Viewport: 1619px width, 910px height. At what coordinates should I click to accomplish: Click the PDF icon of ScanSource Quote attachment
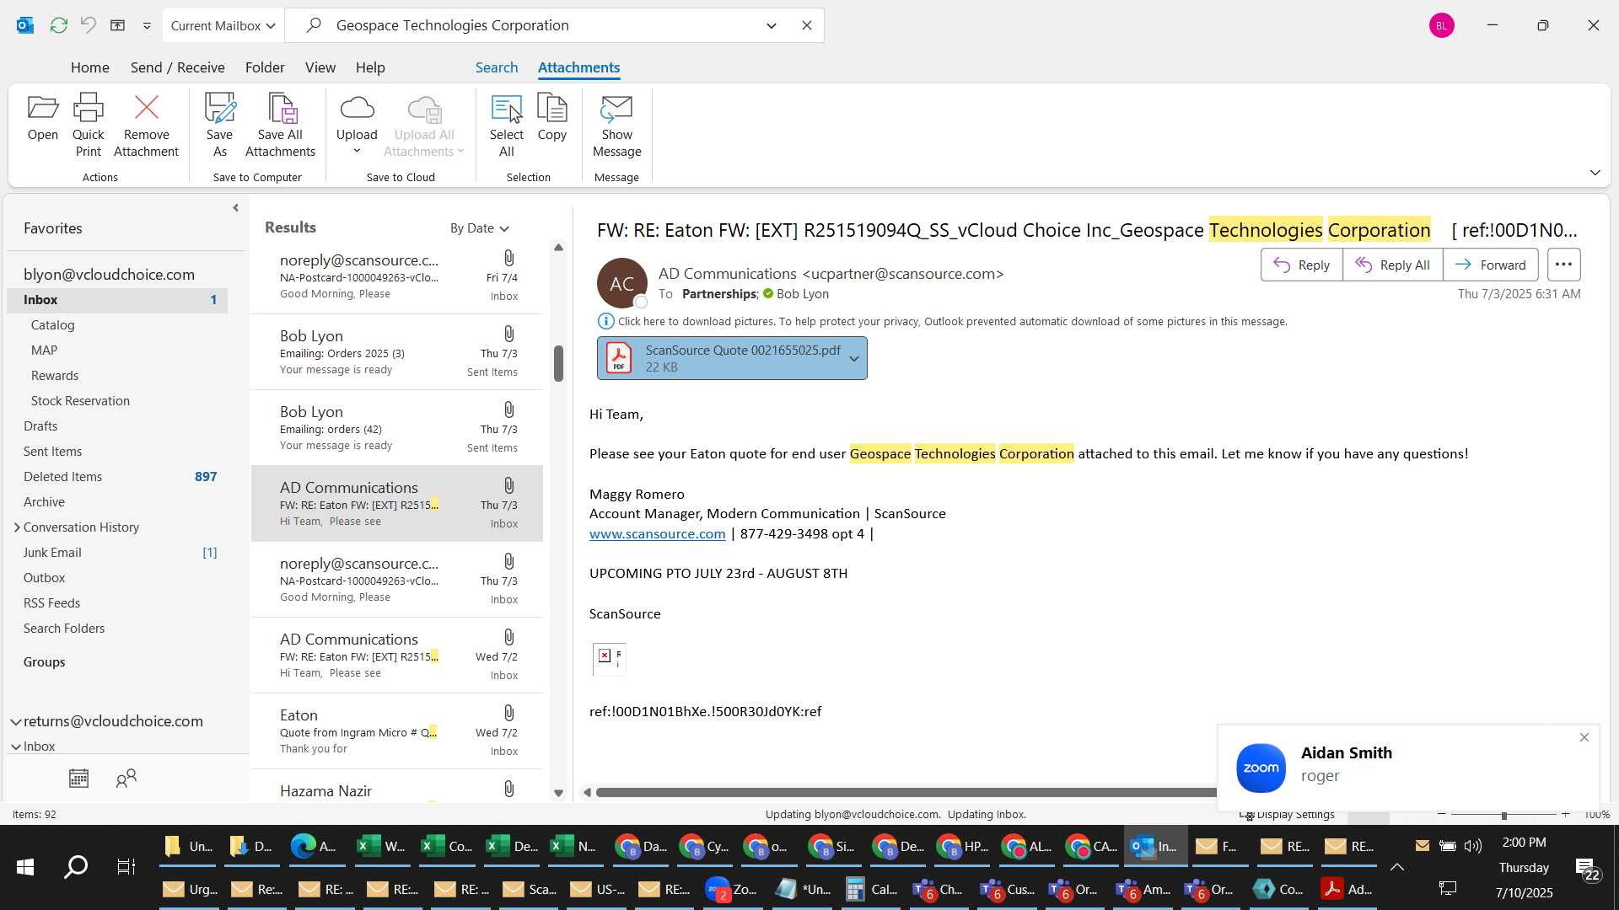(619, 358)
